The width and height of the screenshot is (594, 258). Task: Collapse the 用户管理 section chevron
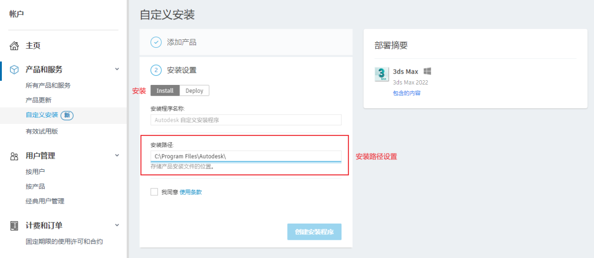[x=117, y=155]
